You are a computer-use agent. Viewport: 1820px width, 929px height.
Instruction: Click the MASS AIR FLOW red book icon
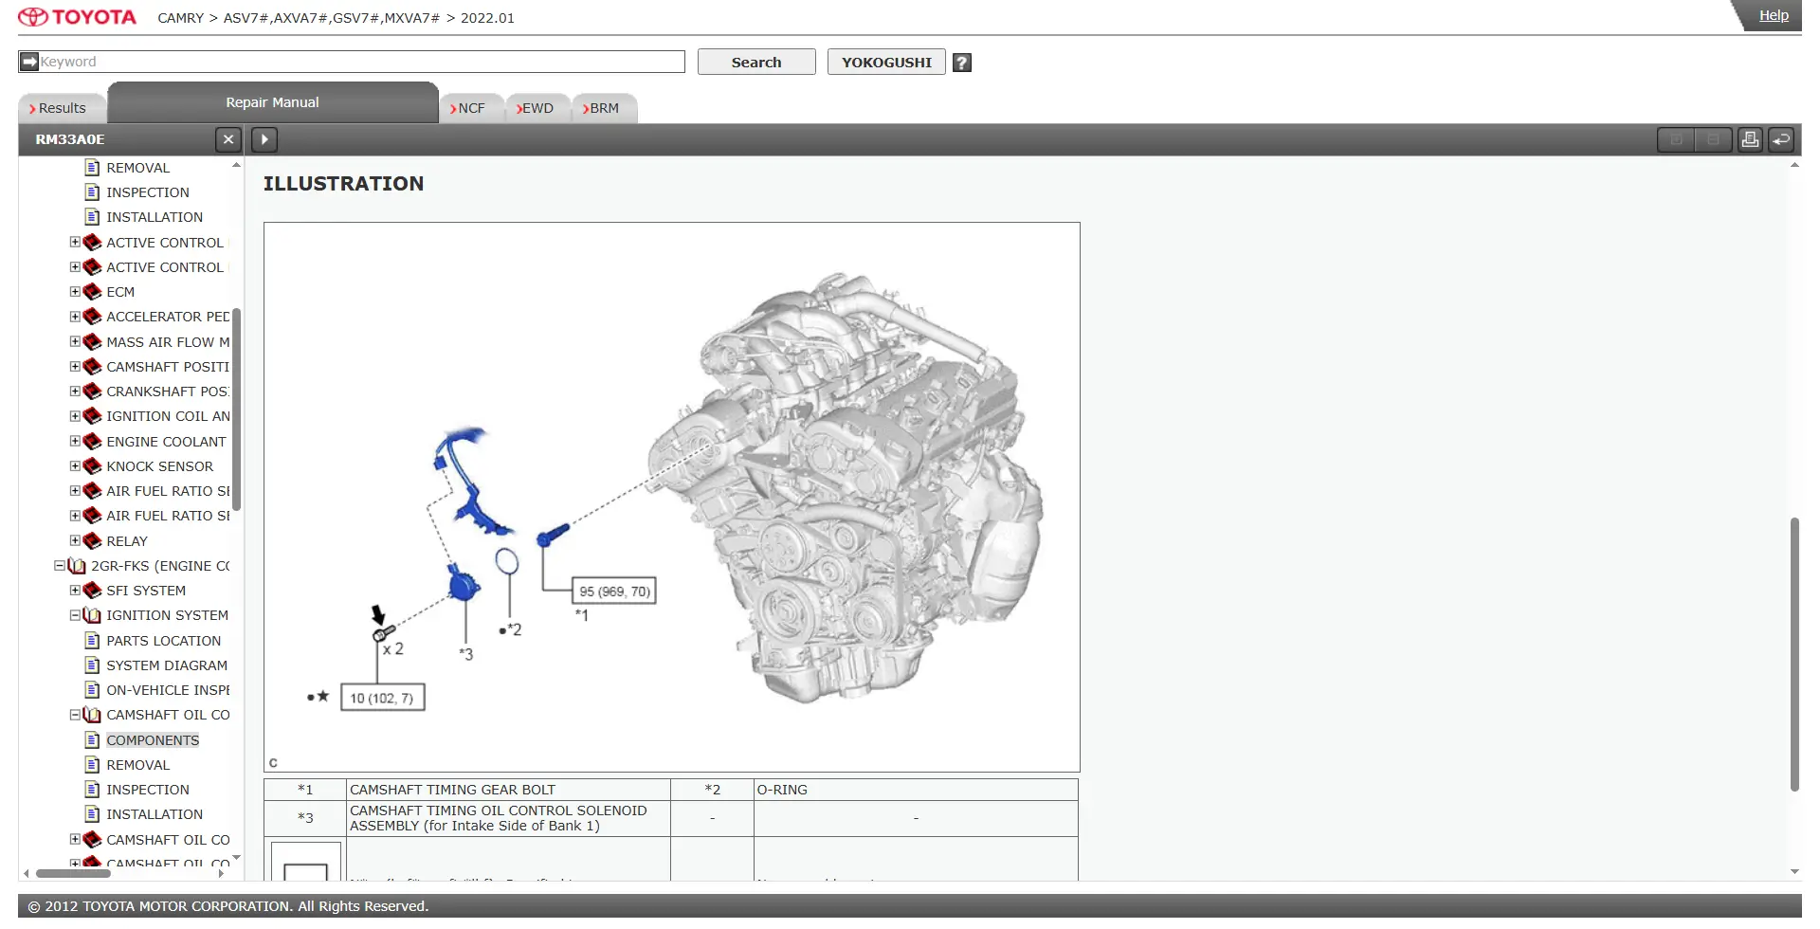[92, 342]
